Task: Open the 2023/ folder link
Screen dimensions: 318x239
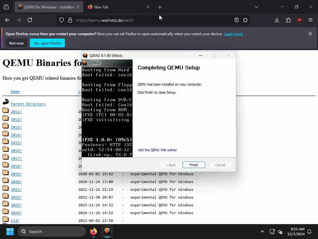Action: 16,205
